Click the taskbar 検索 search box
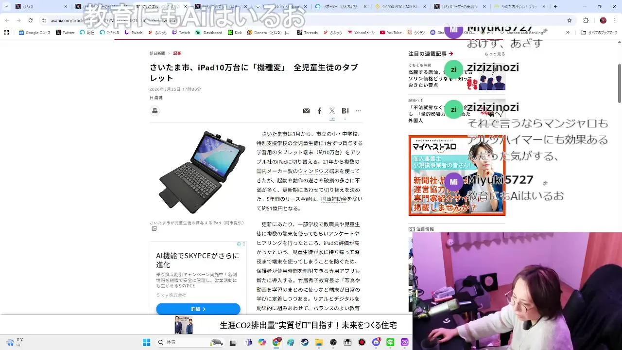Screen dimensions: 622x350 [190, 342]
